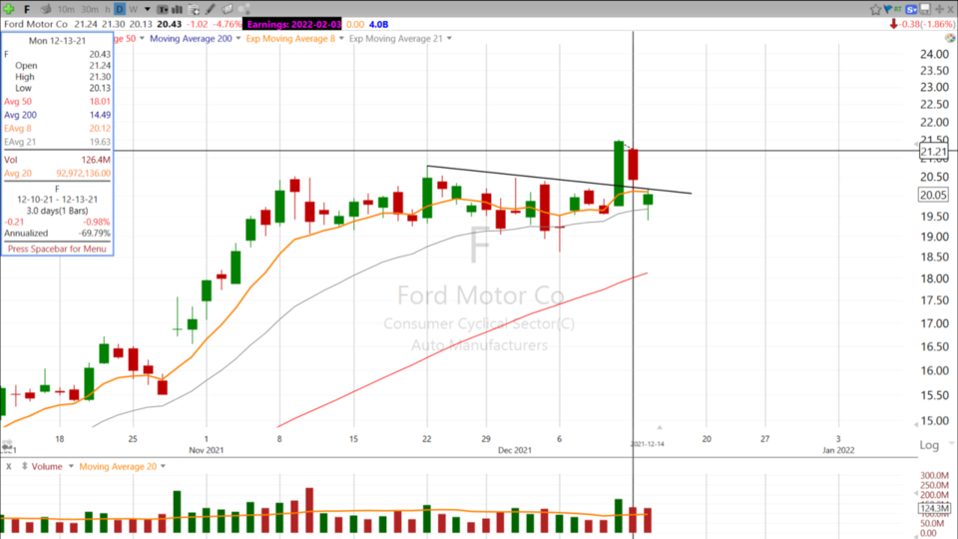This screenshot has width=958, height=539.
Task: Toggle the RT real-time indicator
Action: [897, 9]
